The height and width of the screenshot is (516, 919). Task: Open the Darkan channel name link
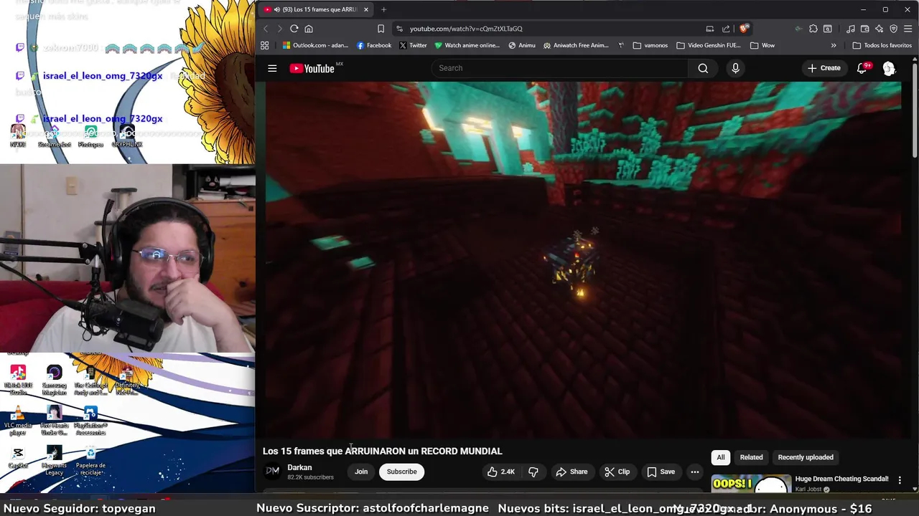[x=299, y=467]
